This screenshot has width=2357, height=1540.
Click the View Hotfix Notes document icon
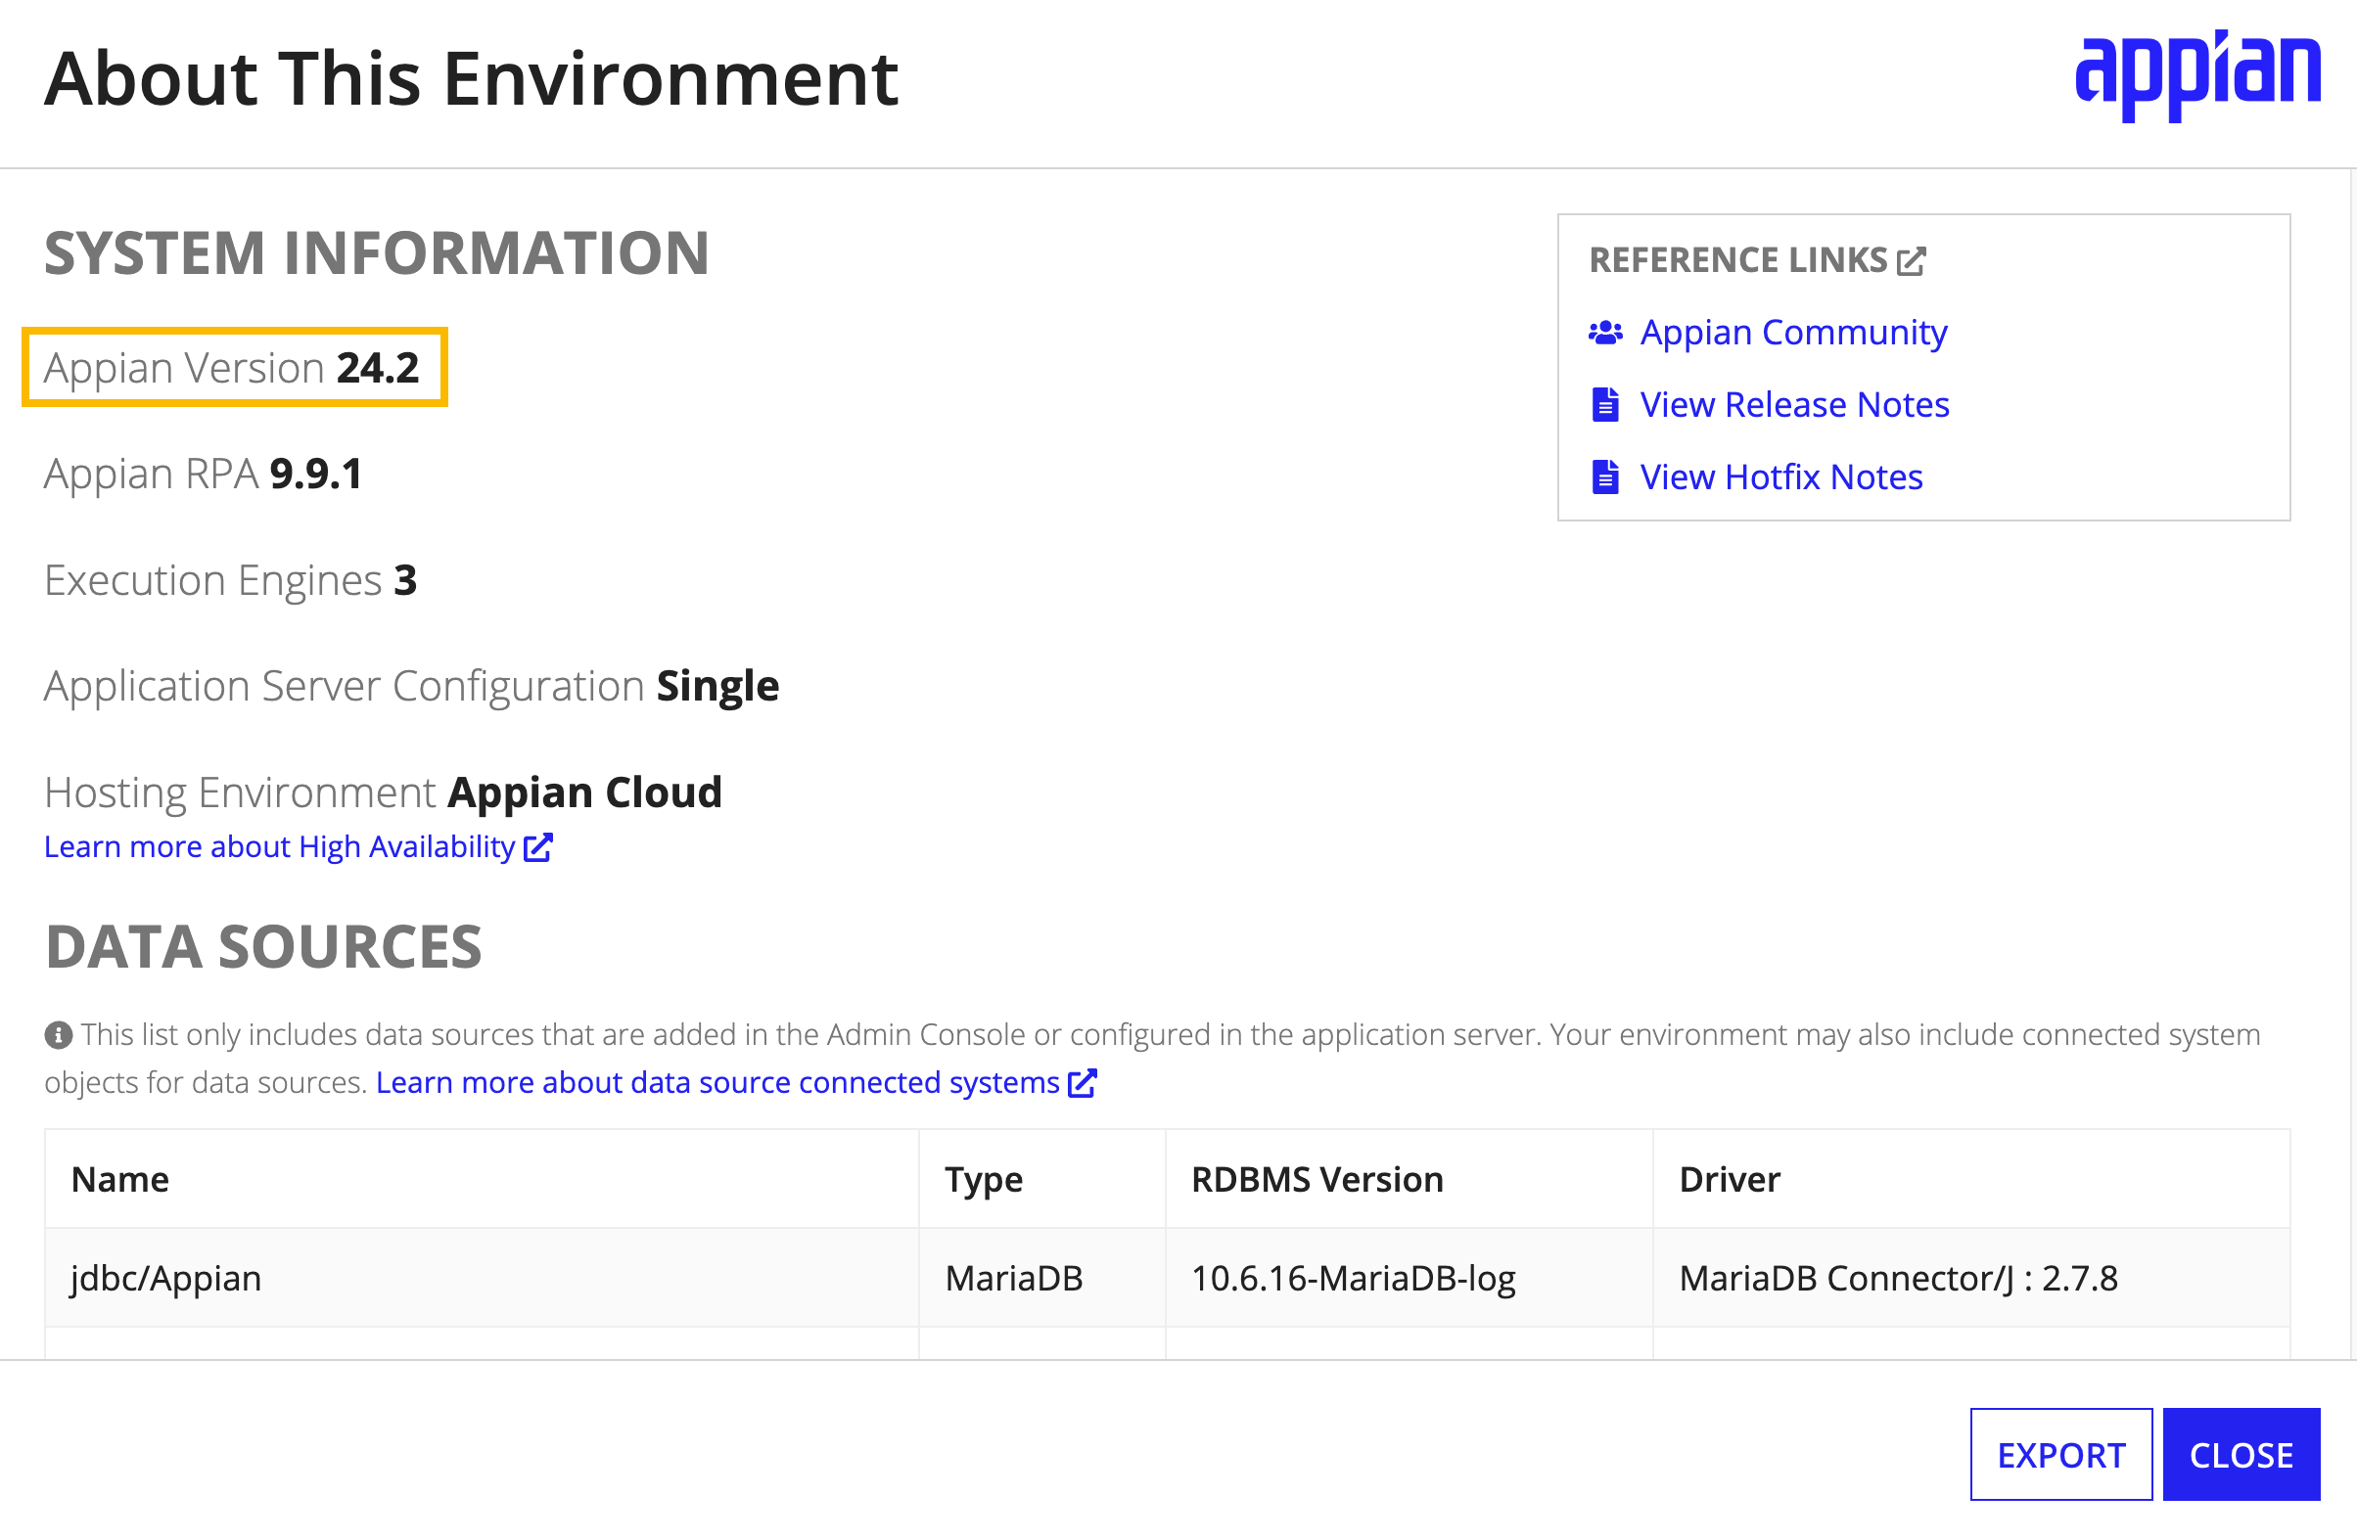click(x=1605, y=477)
